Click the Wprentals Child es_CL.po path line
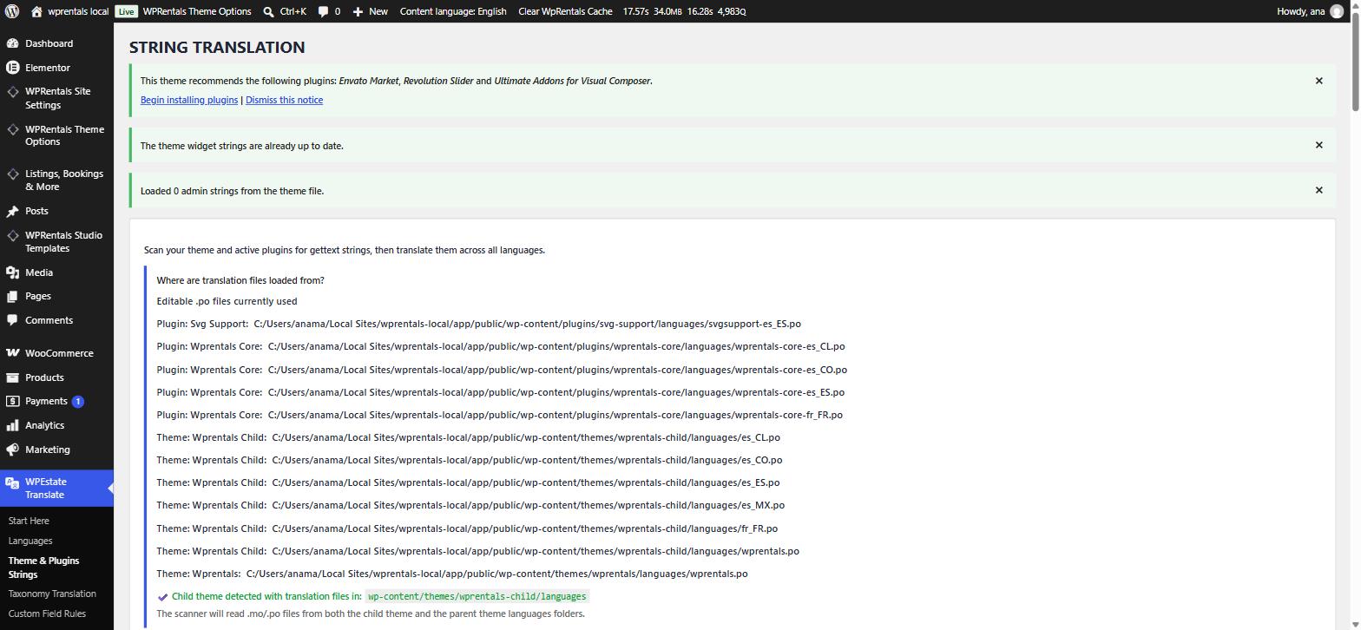1361x630 pixels. (469, 437)
